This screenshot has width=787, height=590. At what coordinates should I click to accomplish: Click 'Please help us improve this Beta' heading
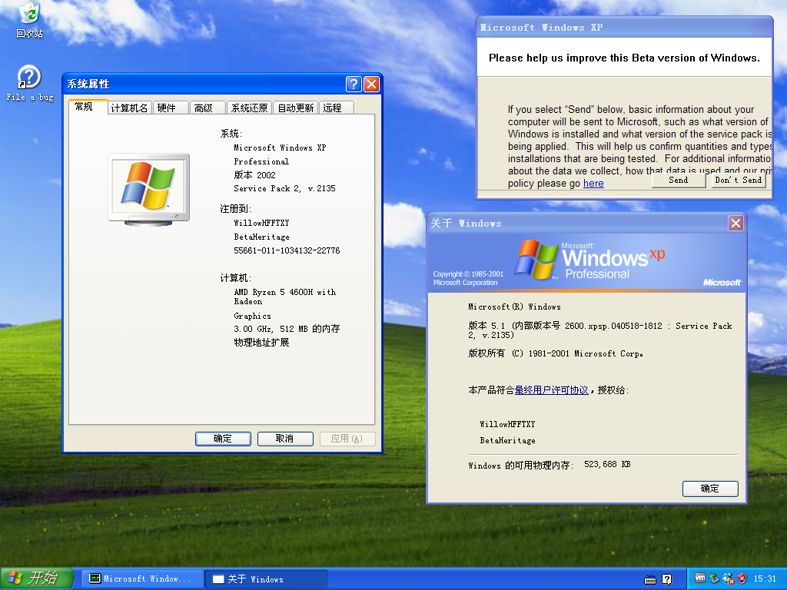coord(624,58)
